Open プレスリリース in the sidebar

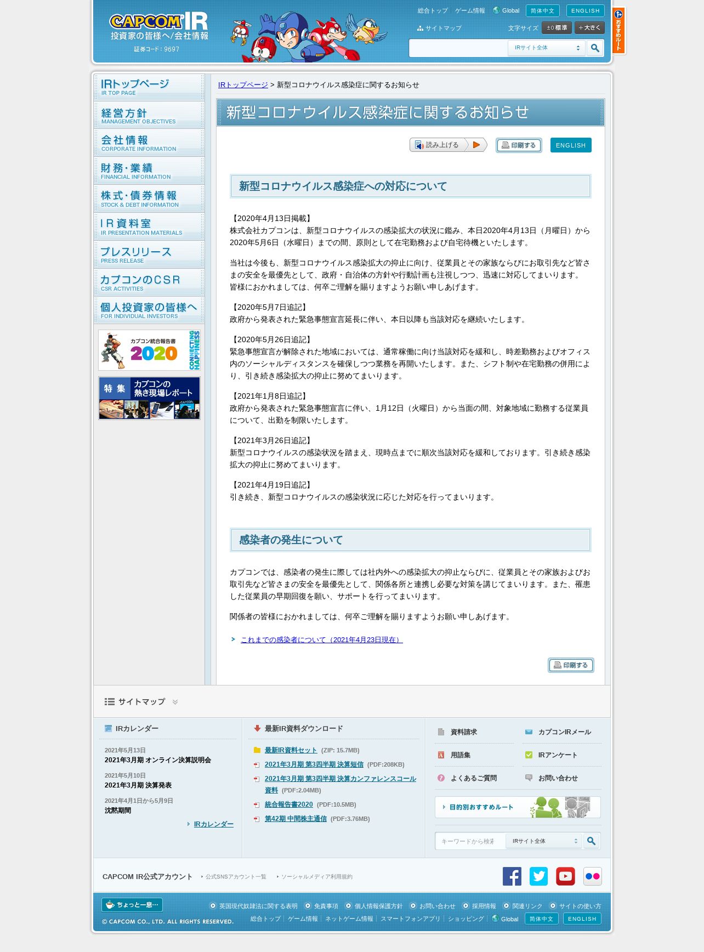point(149,255)
